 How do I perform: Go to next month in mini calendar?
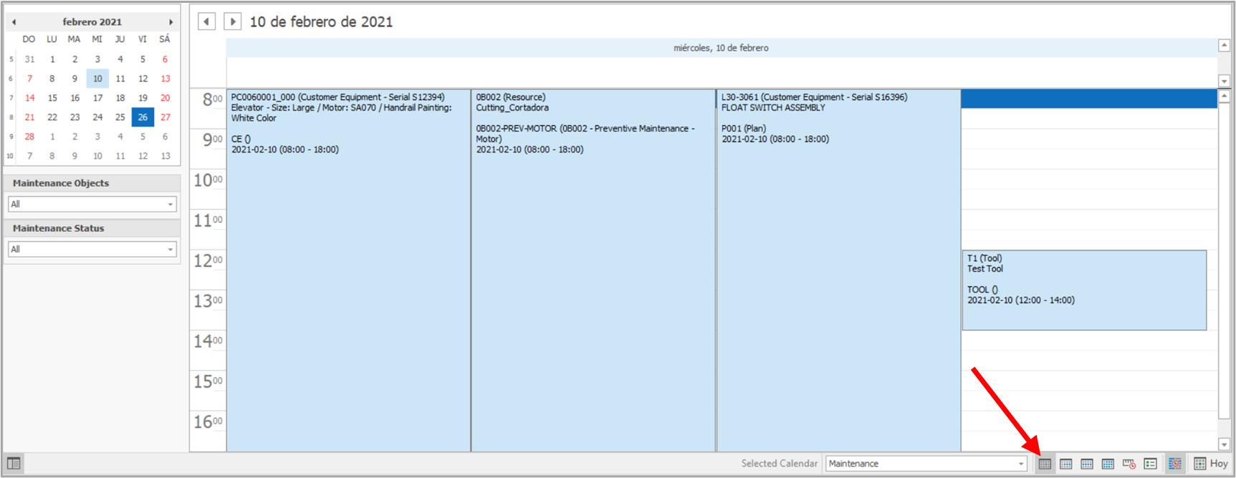171,22
